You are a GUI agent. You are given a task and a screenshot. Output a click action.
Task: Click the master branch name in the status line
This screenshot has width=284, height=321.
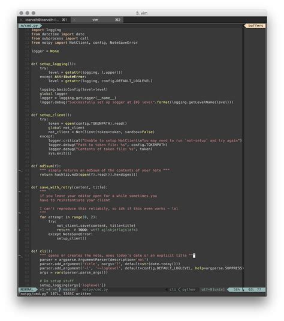click(70, 289)
